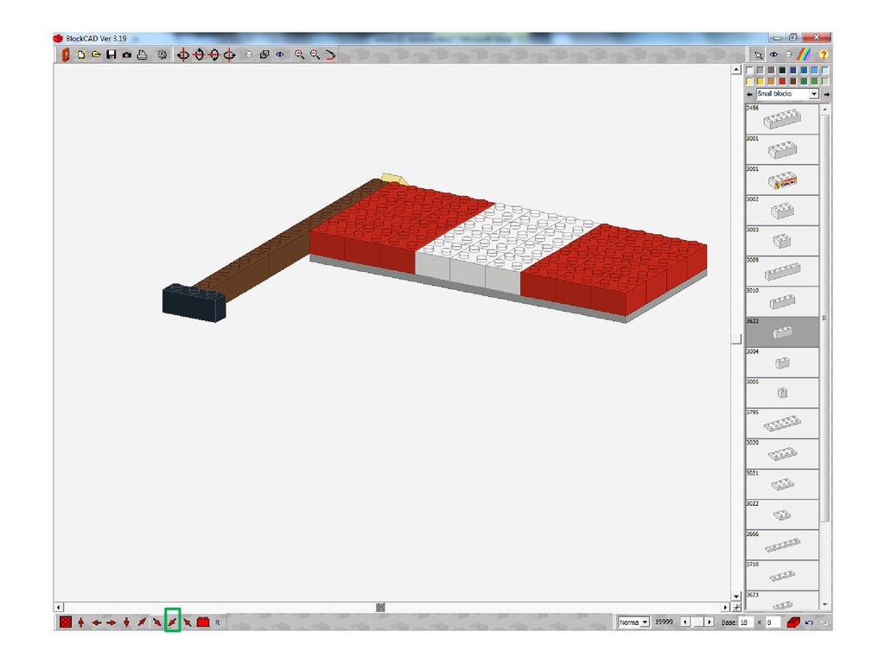Create a new model file
This screenshot has height=663, width=885.
coord(81,54)
